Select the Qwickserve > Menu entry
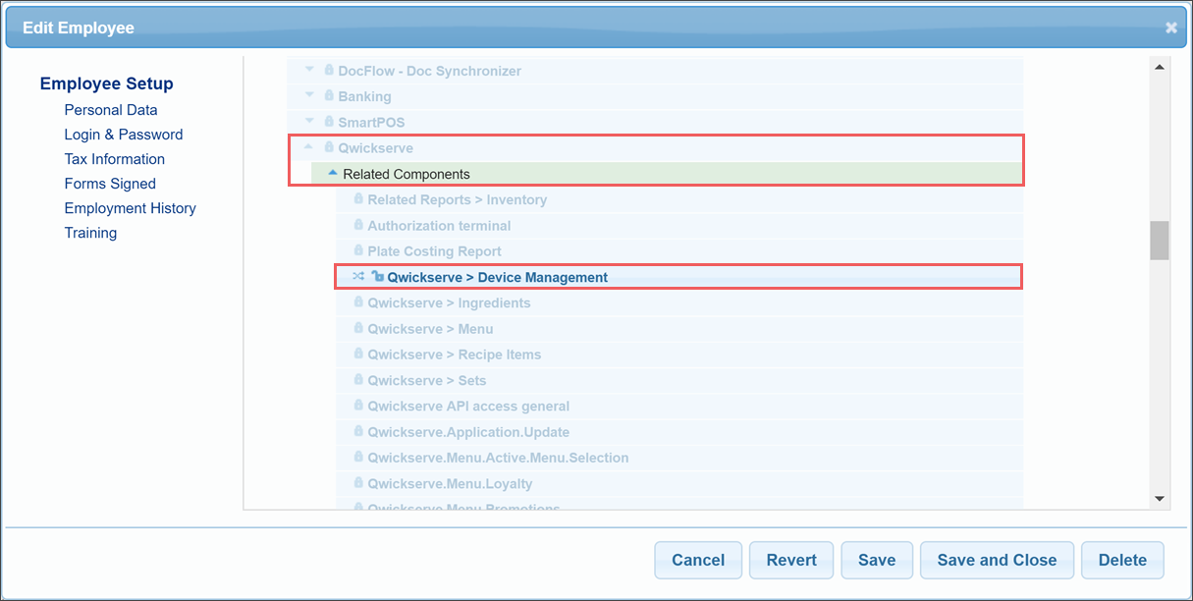This screenshot has height=601, width=1193. point(431,328)
